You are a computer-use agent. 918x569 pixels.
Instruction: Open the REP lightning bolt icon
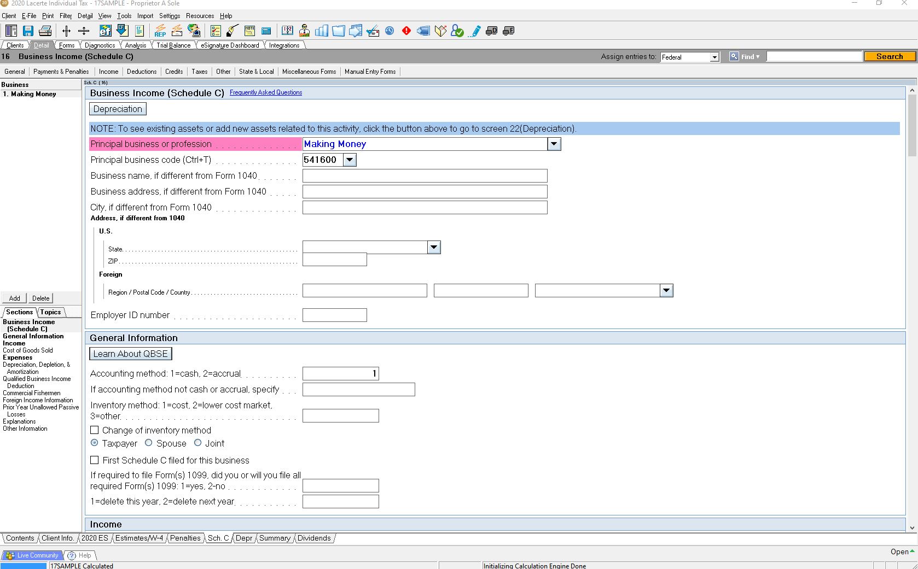click(x=160, y=31)
